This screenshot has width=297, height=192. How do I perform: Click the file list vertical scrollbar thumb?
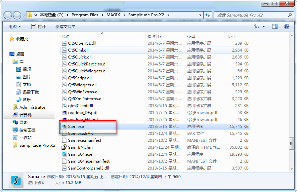point(291,144)
